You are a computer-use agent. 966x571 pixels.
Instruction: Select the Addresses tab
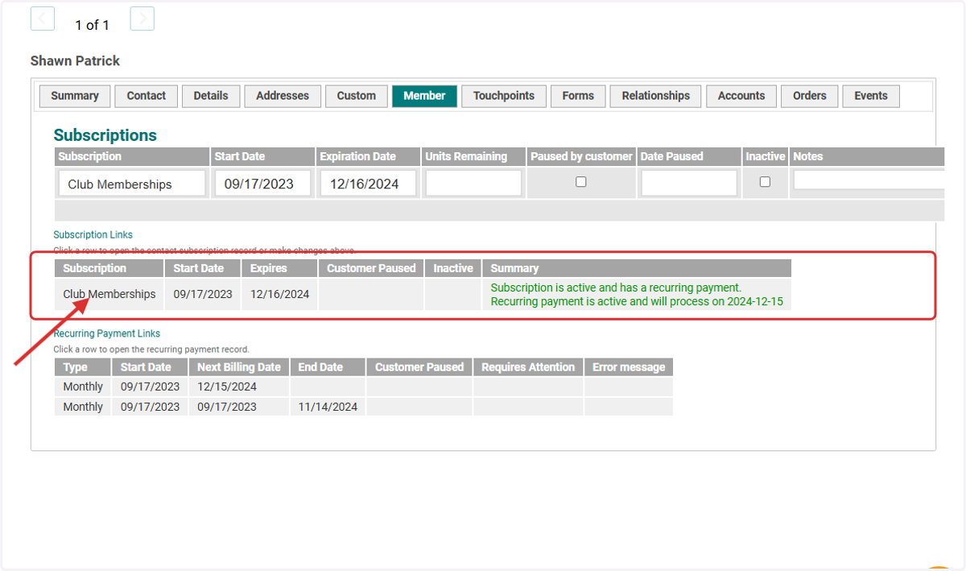coord(283,96)
